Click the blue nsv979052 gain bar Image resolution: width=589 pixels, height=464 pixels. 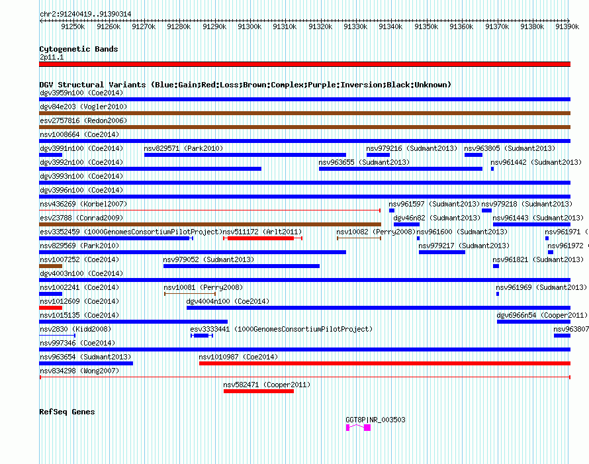tap(242, 266)
